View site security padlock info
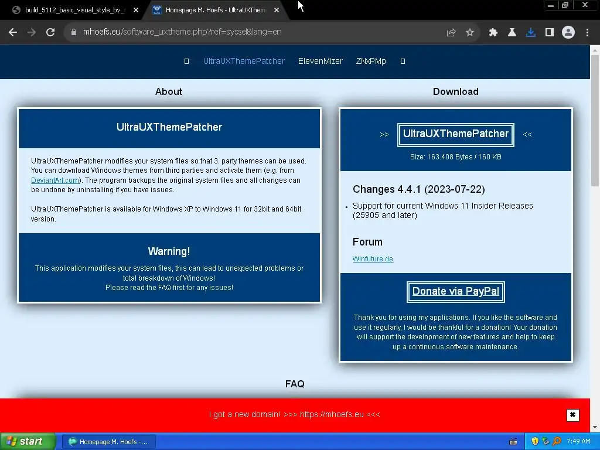Image resolution: width=600 pixels, height=450 pixels. tap(73, 32)
